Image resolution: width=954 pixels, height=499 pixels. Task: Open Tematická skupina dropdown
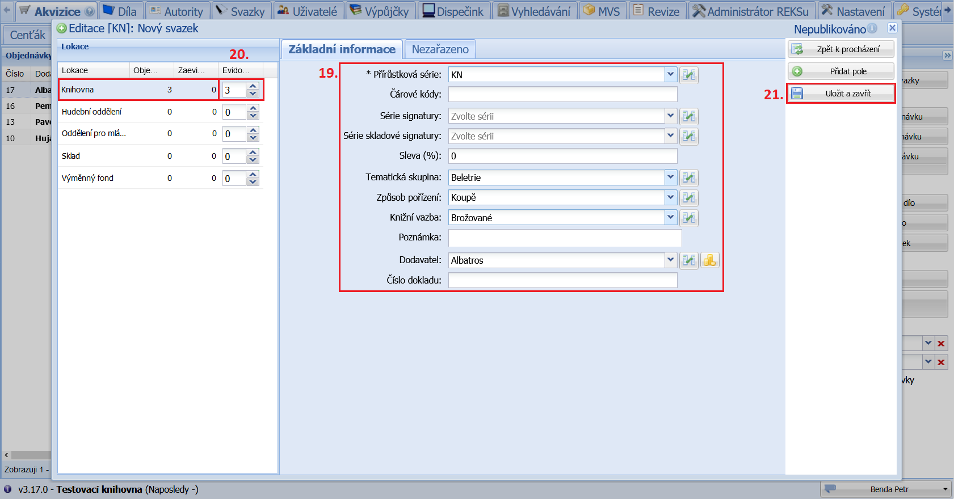pos(671,177)
